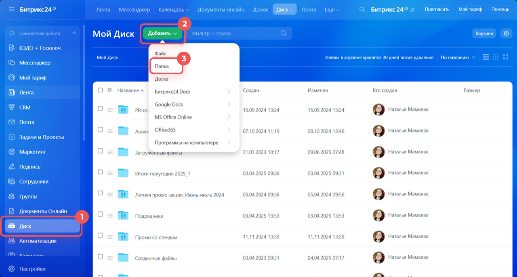Open КЭДО + Госключ in the left sidebar
517x277 pixels.
(x=42, y=48)
